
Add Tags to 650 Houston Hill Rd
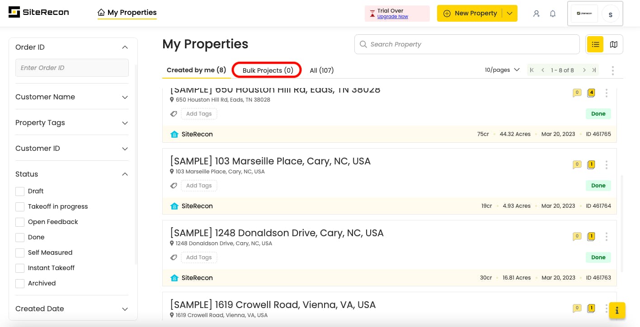pos(199,114)
